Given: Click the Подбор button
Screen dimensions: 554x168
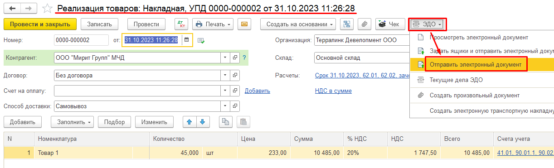Looking at the screenshot, I should (x=114, y=122).
